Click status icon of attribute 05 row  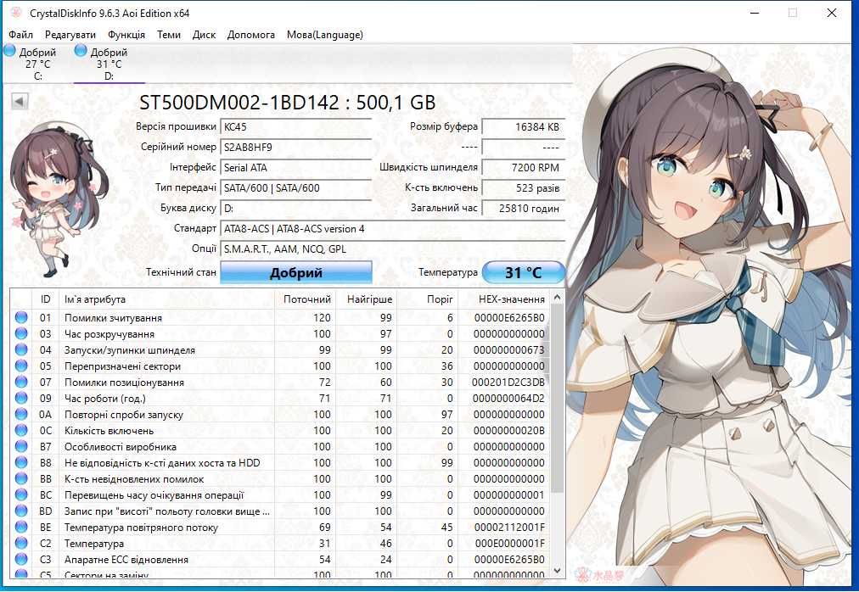point(21,366)
